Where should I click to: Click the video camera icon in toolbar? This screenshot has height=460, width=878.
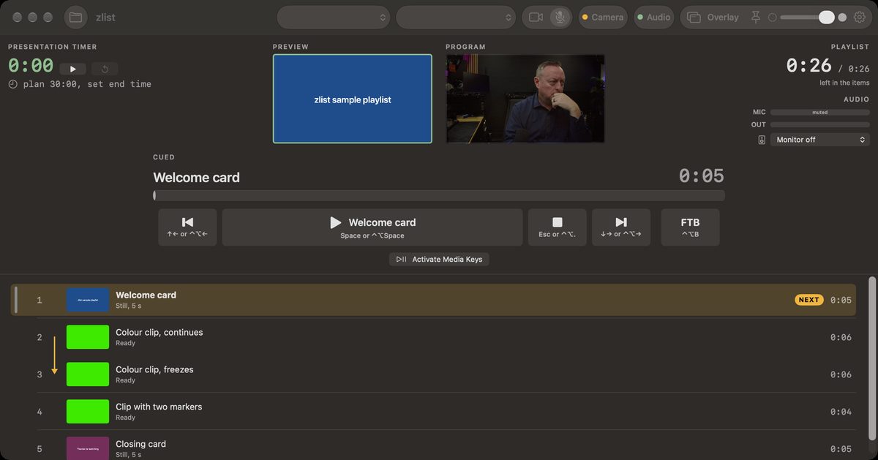click(536, 17)
